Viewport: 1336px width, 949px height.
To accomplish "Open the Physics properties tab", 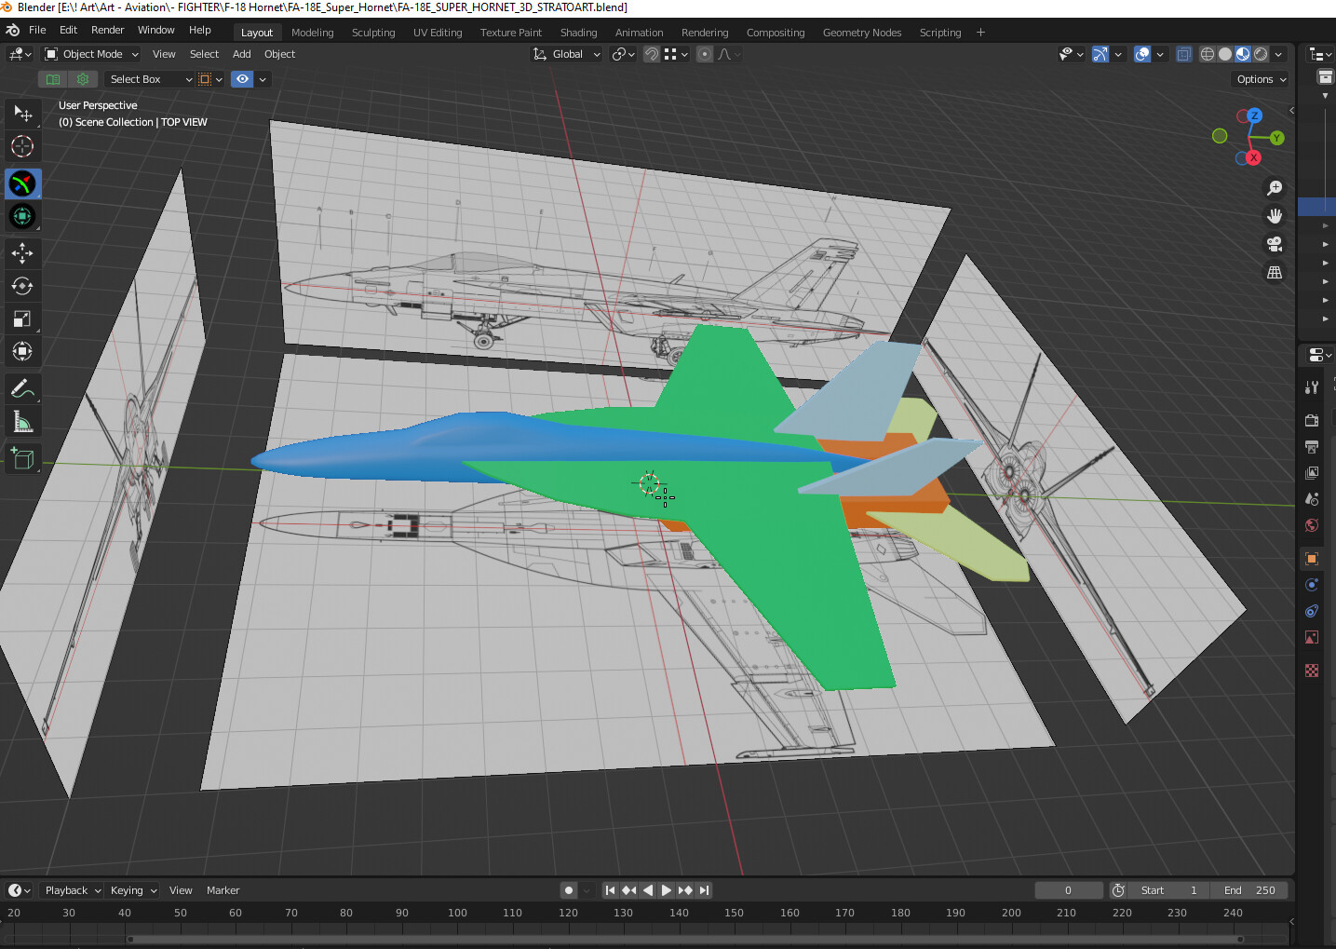I will click(x=1312, y=585).
